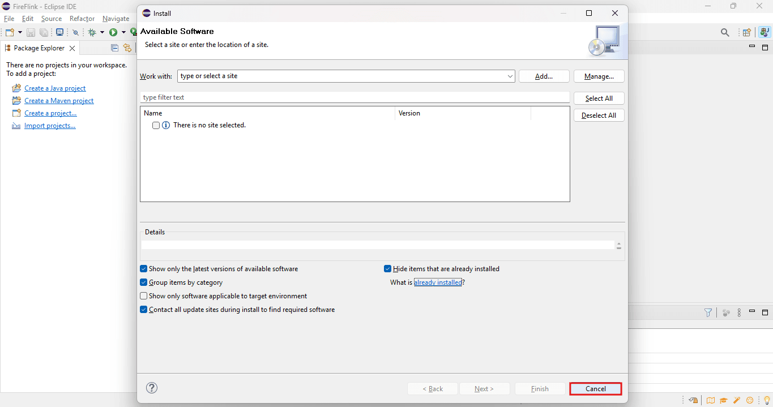Click the Help question mark icon in Install dialog
This screenshot has height=407, width=773.
click(x=152, y=388)
